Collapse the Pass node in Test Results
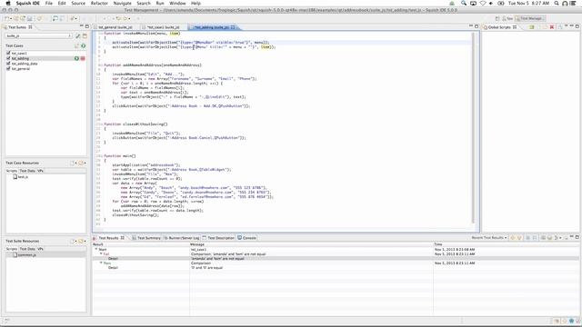Image resolution: width=582 pixels, height=327 pixels. [101, 263]
